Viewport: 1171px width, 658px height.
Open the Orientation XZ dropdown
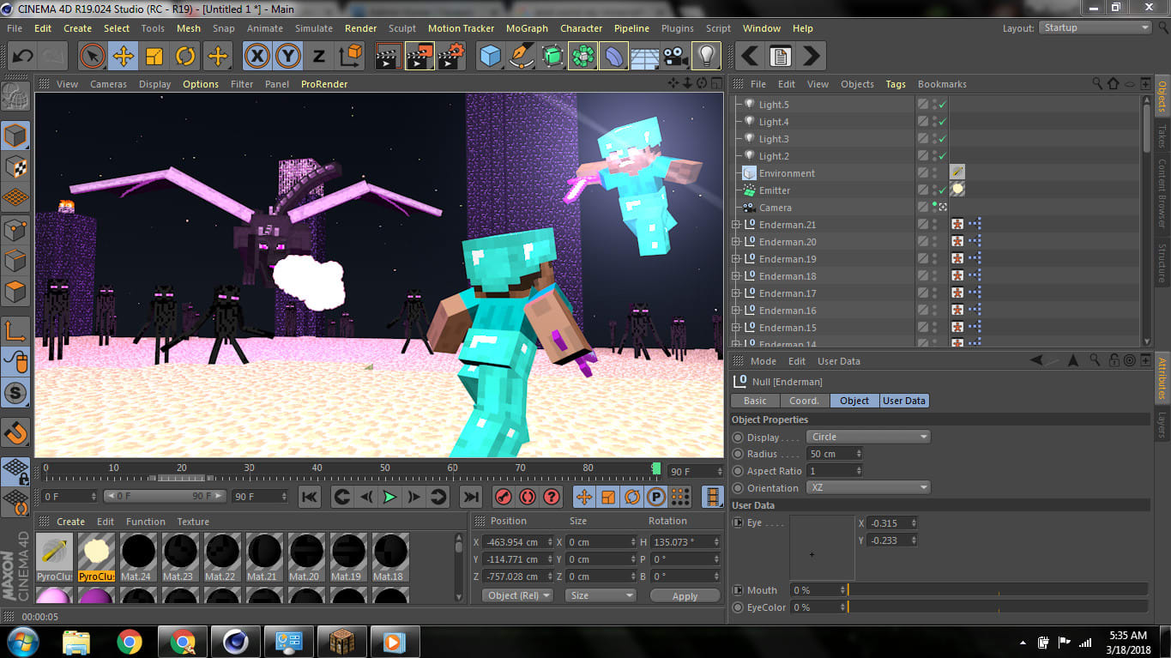[867, 486]
